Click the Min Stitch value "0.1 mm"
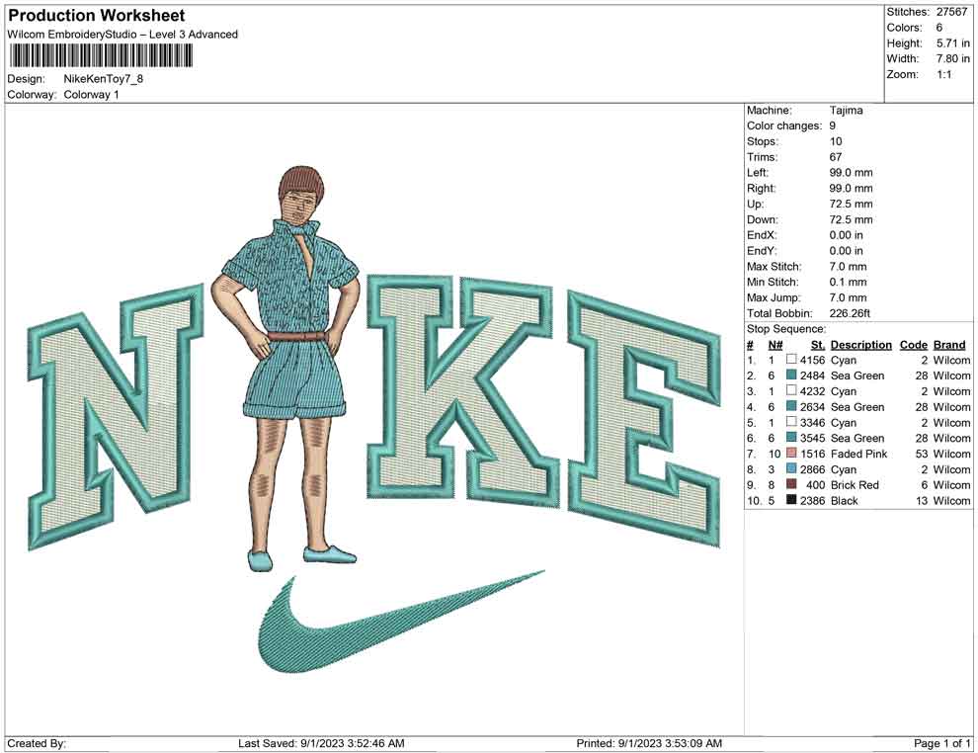978x753 pixels. [x=848, y=282]
